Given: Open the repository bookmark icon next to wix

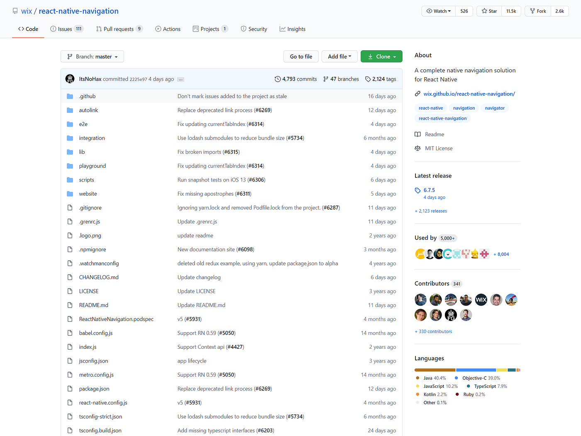Looking at the screenshot, I should (15, 11).
